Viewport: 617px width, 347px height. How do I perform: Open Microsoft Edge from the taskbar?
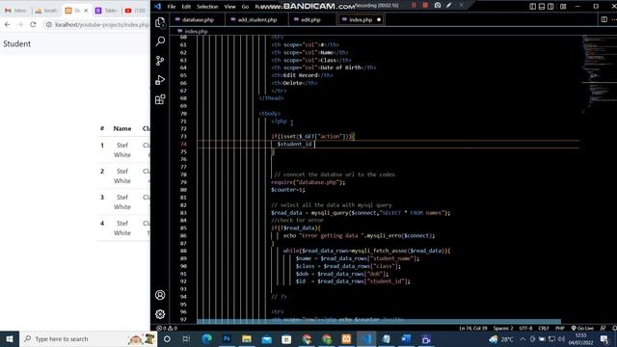206,338
